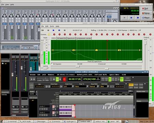This screenshot has width=154, height=123.
Task: Click the fast-forward icon in the JACK transport
Action: 138,18
